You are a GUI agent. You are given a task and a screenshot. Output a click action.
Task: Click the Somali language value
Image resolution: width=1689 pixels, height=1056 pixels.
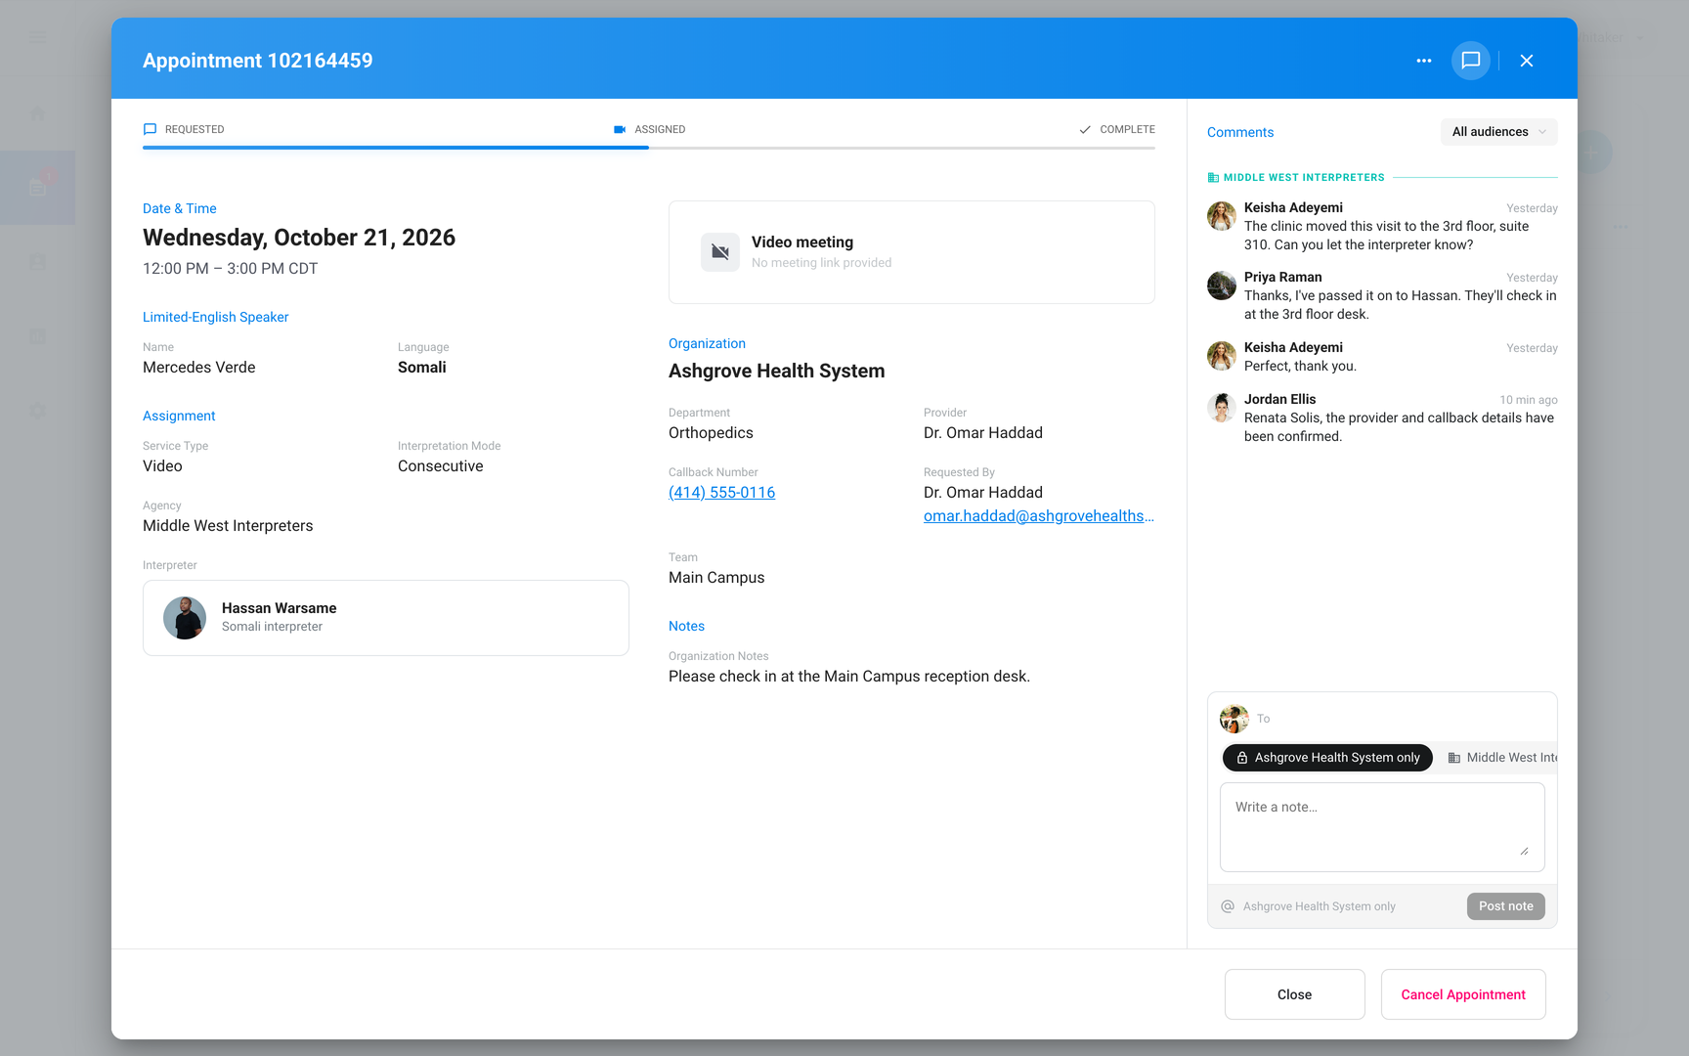[x=422, y=368]
